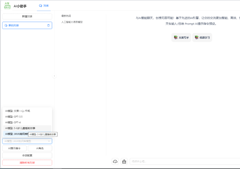This screenshot has height=169, width=240.
Task: Click the AI小助手 logo icon
Action: point(7,5)
